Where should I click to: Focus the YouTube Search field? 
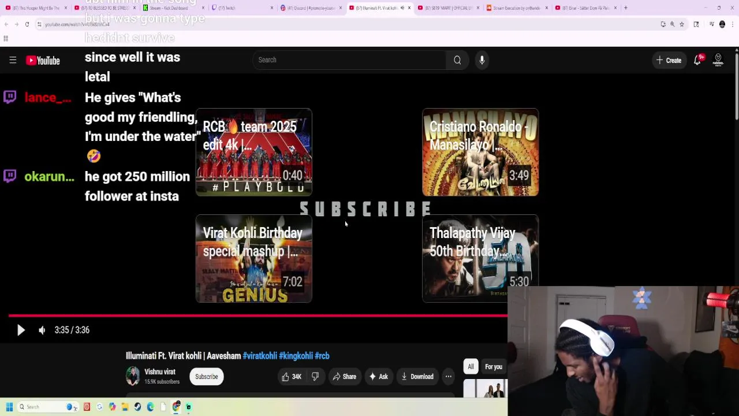click(349, 60)
